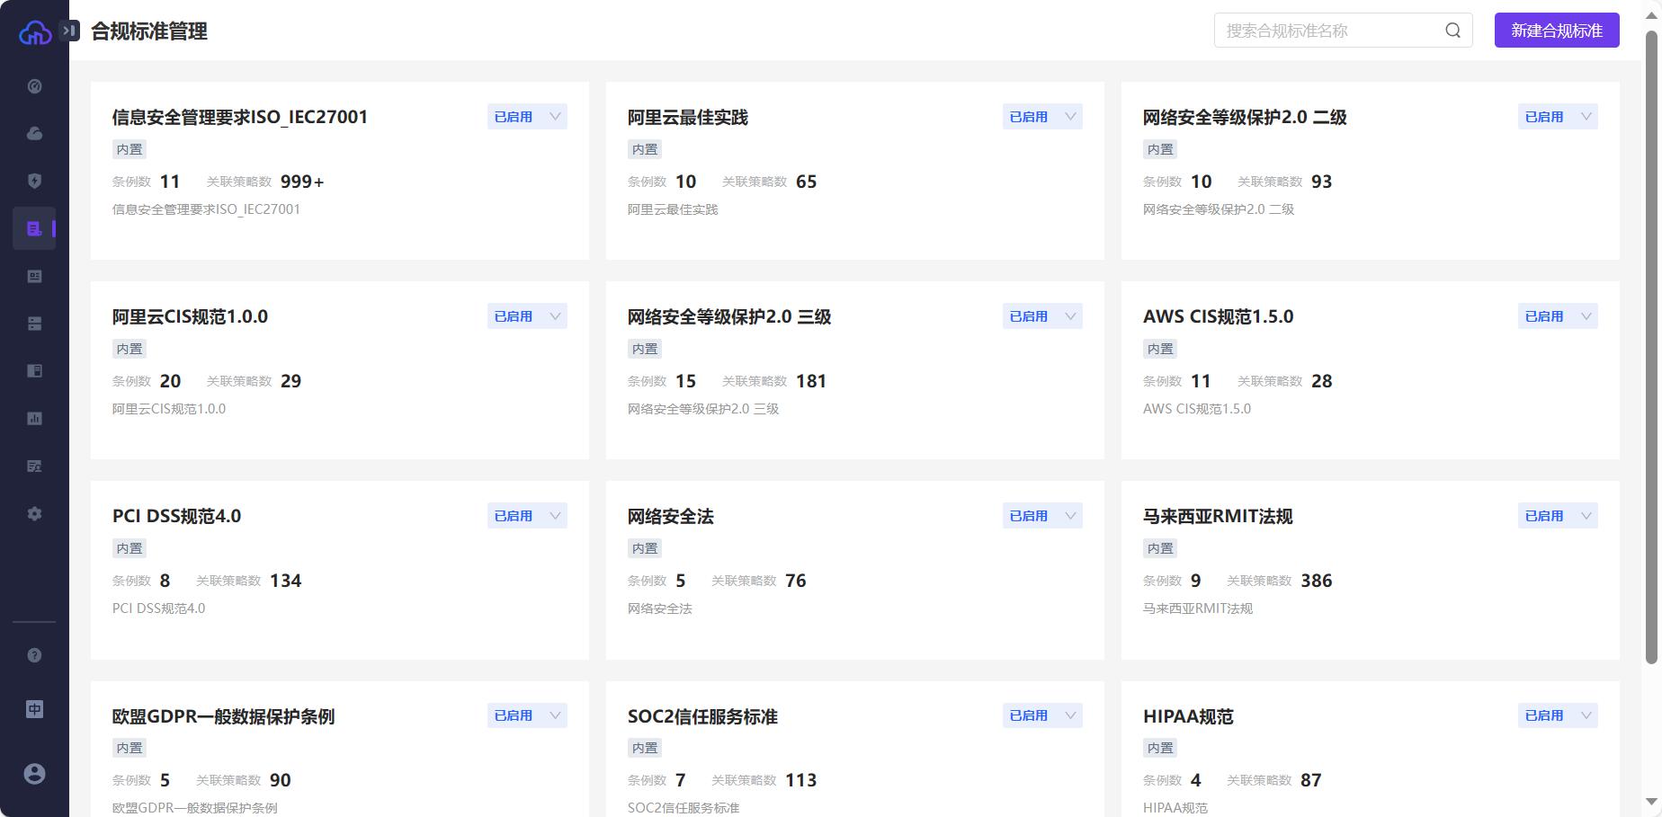Open the AWS CIS规范1.5.0 card title
1662x817 pixels.
click(x=1218, y=316)
